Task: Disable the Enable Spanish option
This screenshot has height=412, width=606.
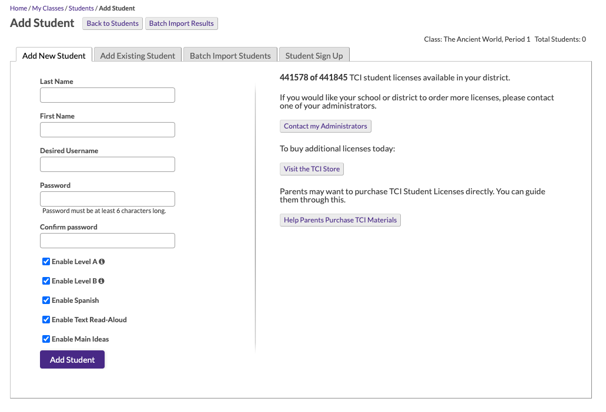Action: (46, 300)
